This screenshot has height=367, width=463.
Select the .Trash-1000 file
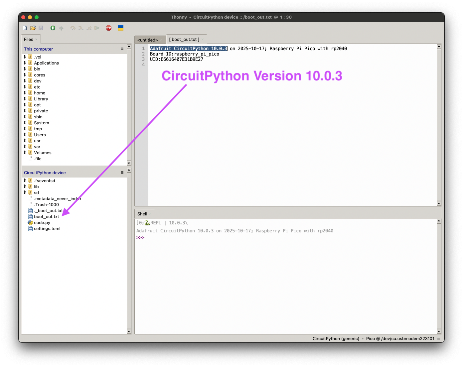74,204
